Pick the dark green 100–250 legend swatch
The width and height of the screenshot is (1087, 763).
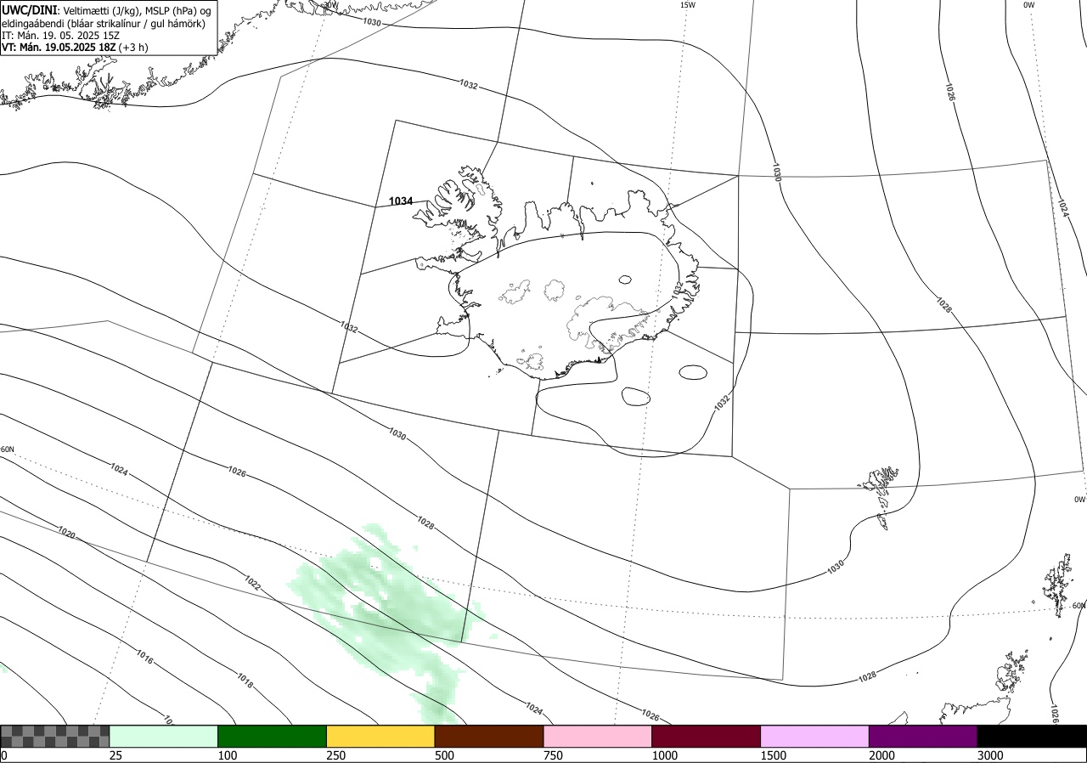(x=273, y=736)
